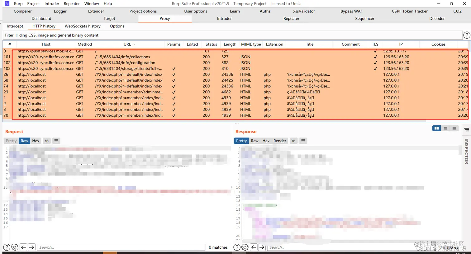Select history row 102 info/configuration

tap(235, 63)
